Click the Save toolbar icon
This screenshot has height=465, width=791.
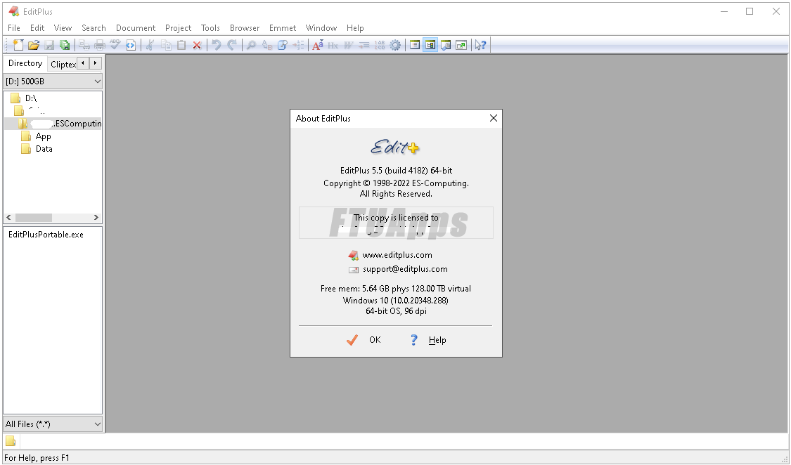click(x=49, y=45)
